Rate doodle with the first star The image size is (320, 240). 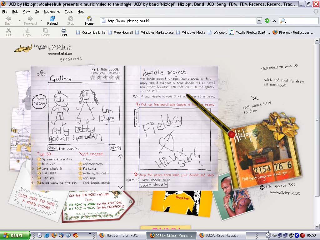[92, 77]
